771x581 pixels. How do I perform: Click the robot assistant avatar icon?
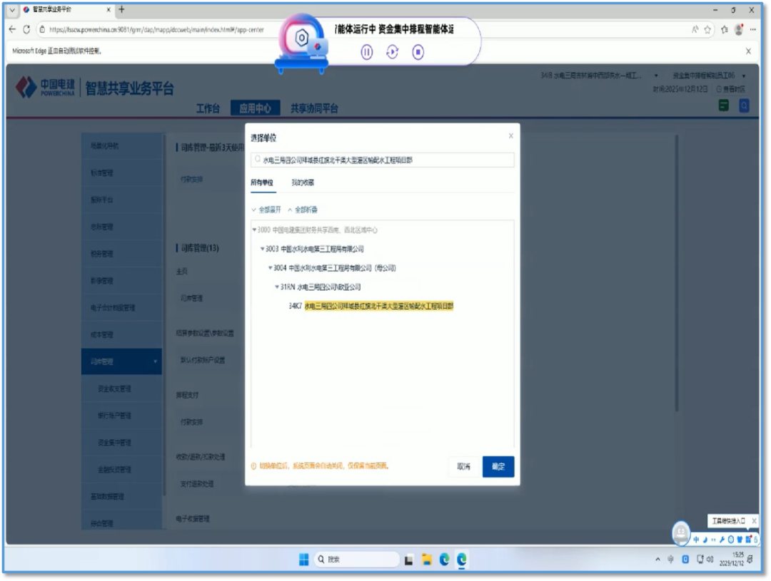pyautogui.click(x=681, y=533)
